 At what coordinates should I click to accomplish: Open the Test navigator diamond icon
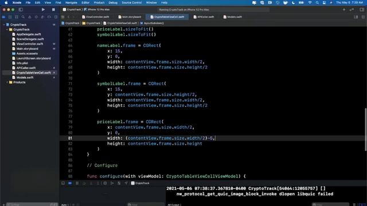click(x=36, y=17)
